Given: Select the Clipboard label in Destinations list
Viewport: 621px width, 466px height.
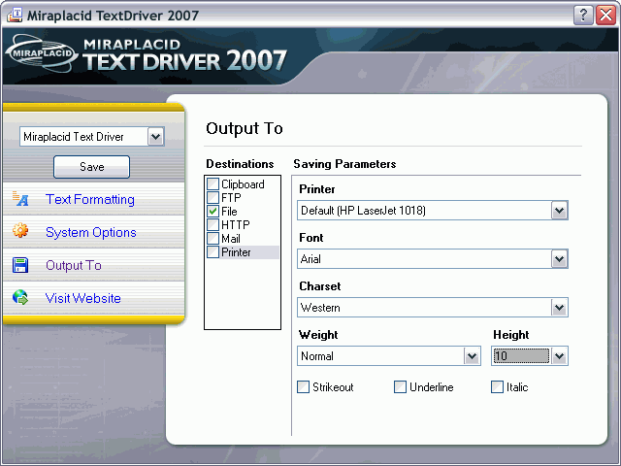Looking at the screenshot, I should pos(243,184).
